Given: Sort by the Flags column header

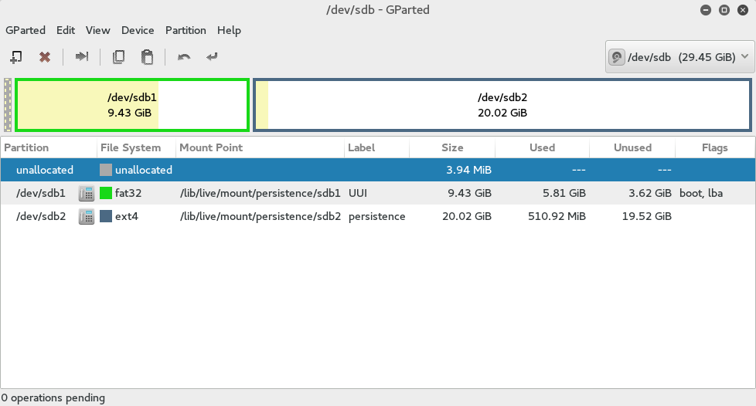Looking at the screenshot, I should 714,148.
